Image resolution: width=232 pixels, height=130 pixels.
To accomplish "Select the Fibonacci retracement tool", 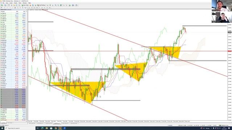I will [x=18, y=8].
